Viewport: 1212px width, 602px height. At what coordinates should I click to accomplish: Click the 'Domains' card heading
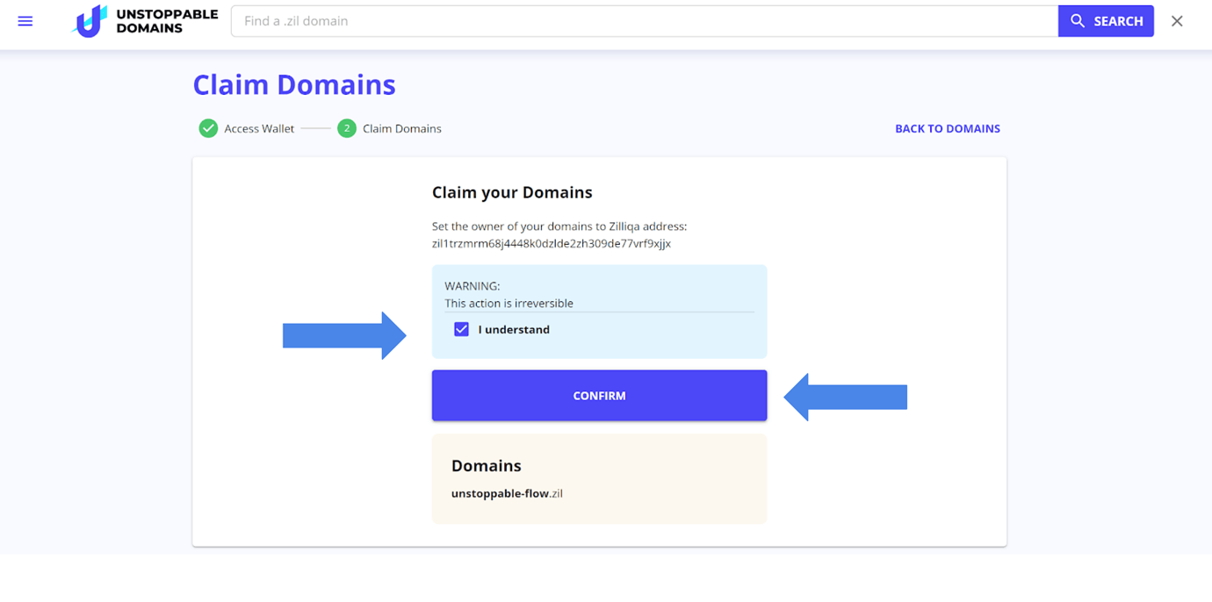tap(486, 466)
